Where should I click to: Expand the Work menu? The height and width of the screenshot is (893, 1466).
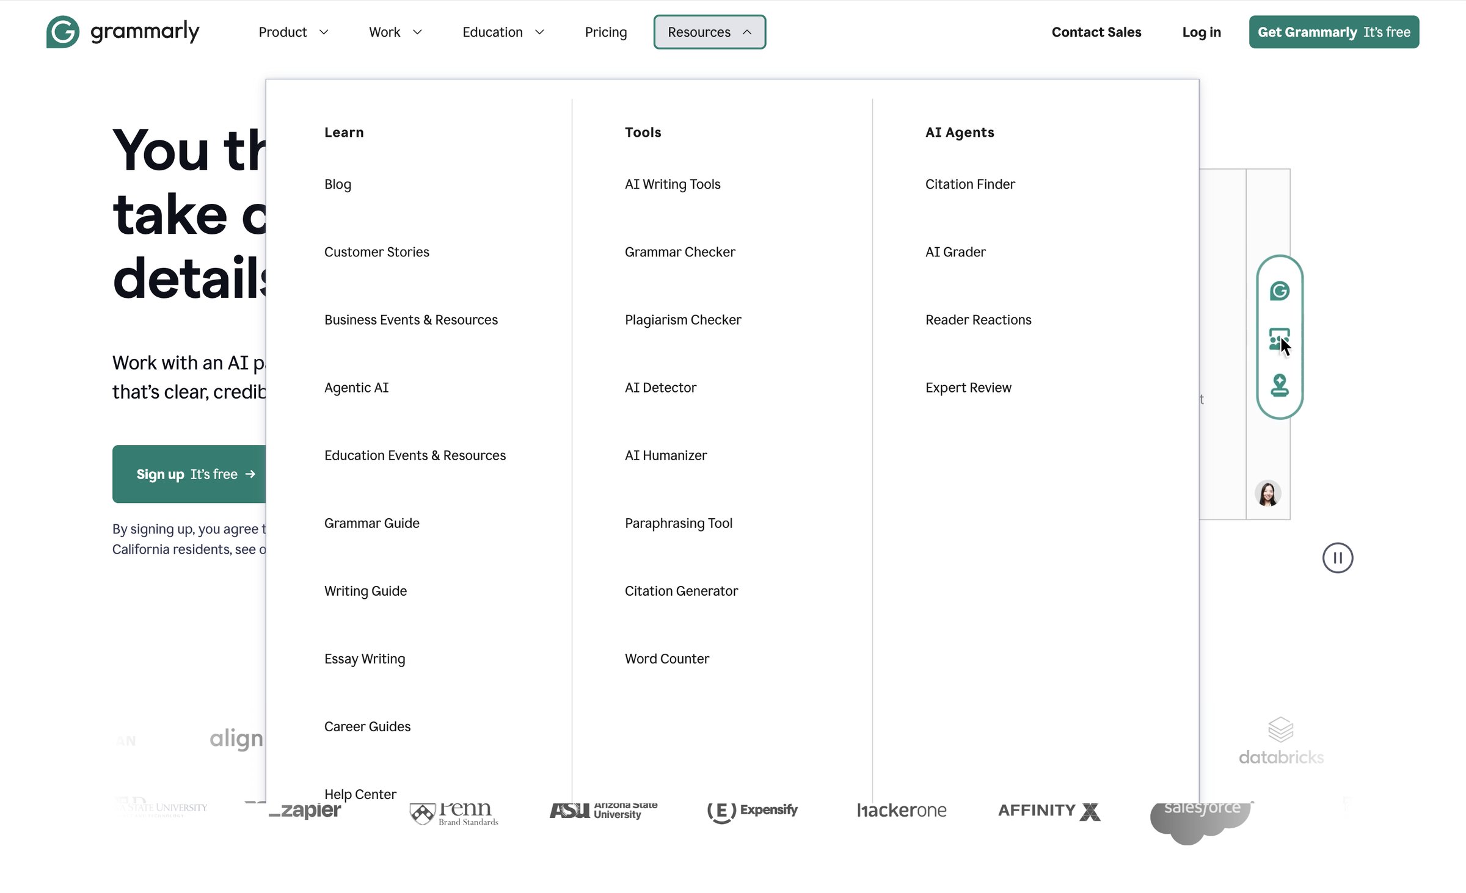coord(395,32)
